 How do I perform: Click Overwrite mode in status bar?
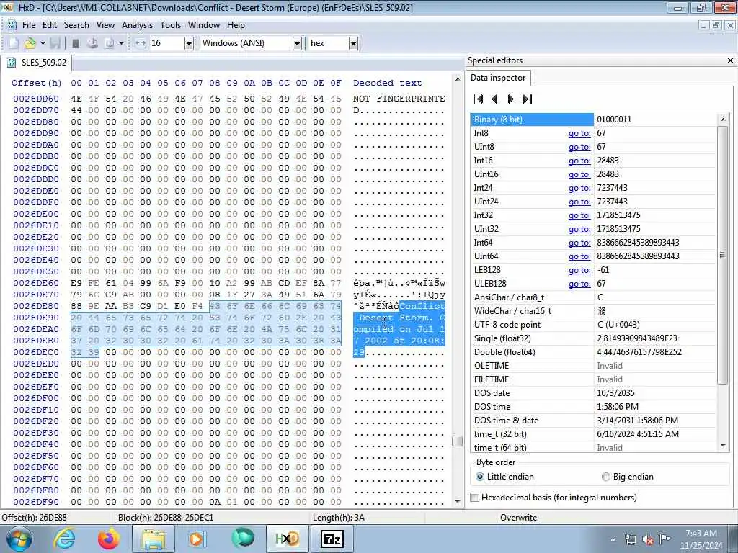(x=518, y=517)
